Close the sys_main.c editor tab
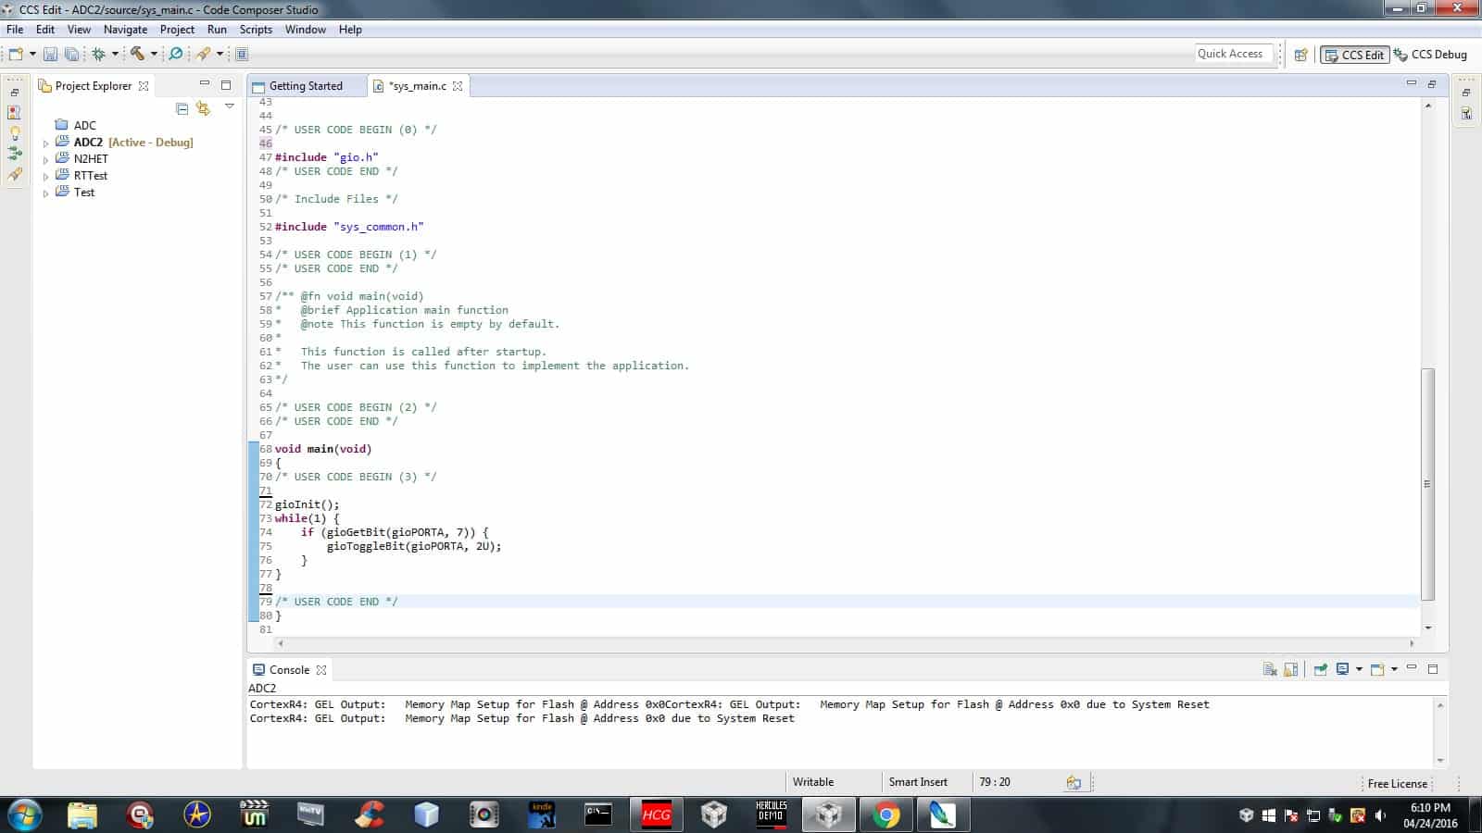 coord(458,86)
